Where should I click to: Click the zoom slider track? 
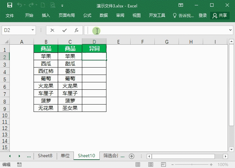pyautogui.click(x=192, y=165)
